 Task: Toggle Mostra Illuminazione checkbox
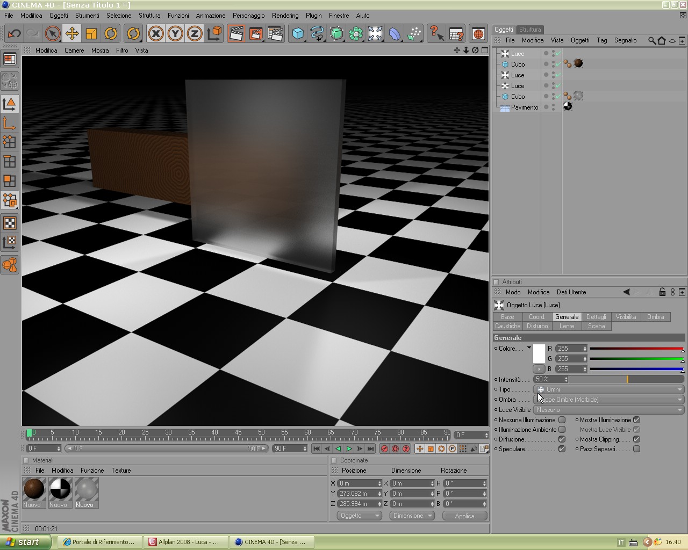[x=637, y=420]
